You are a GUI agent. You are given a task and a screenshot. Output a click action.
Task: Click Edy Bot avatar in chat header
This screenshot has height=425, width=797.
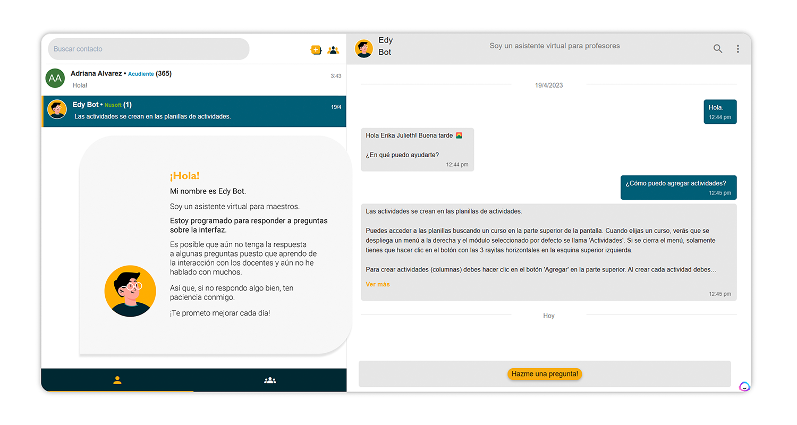coord(364,48)
